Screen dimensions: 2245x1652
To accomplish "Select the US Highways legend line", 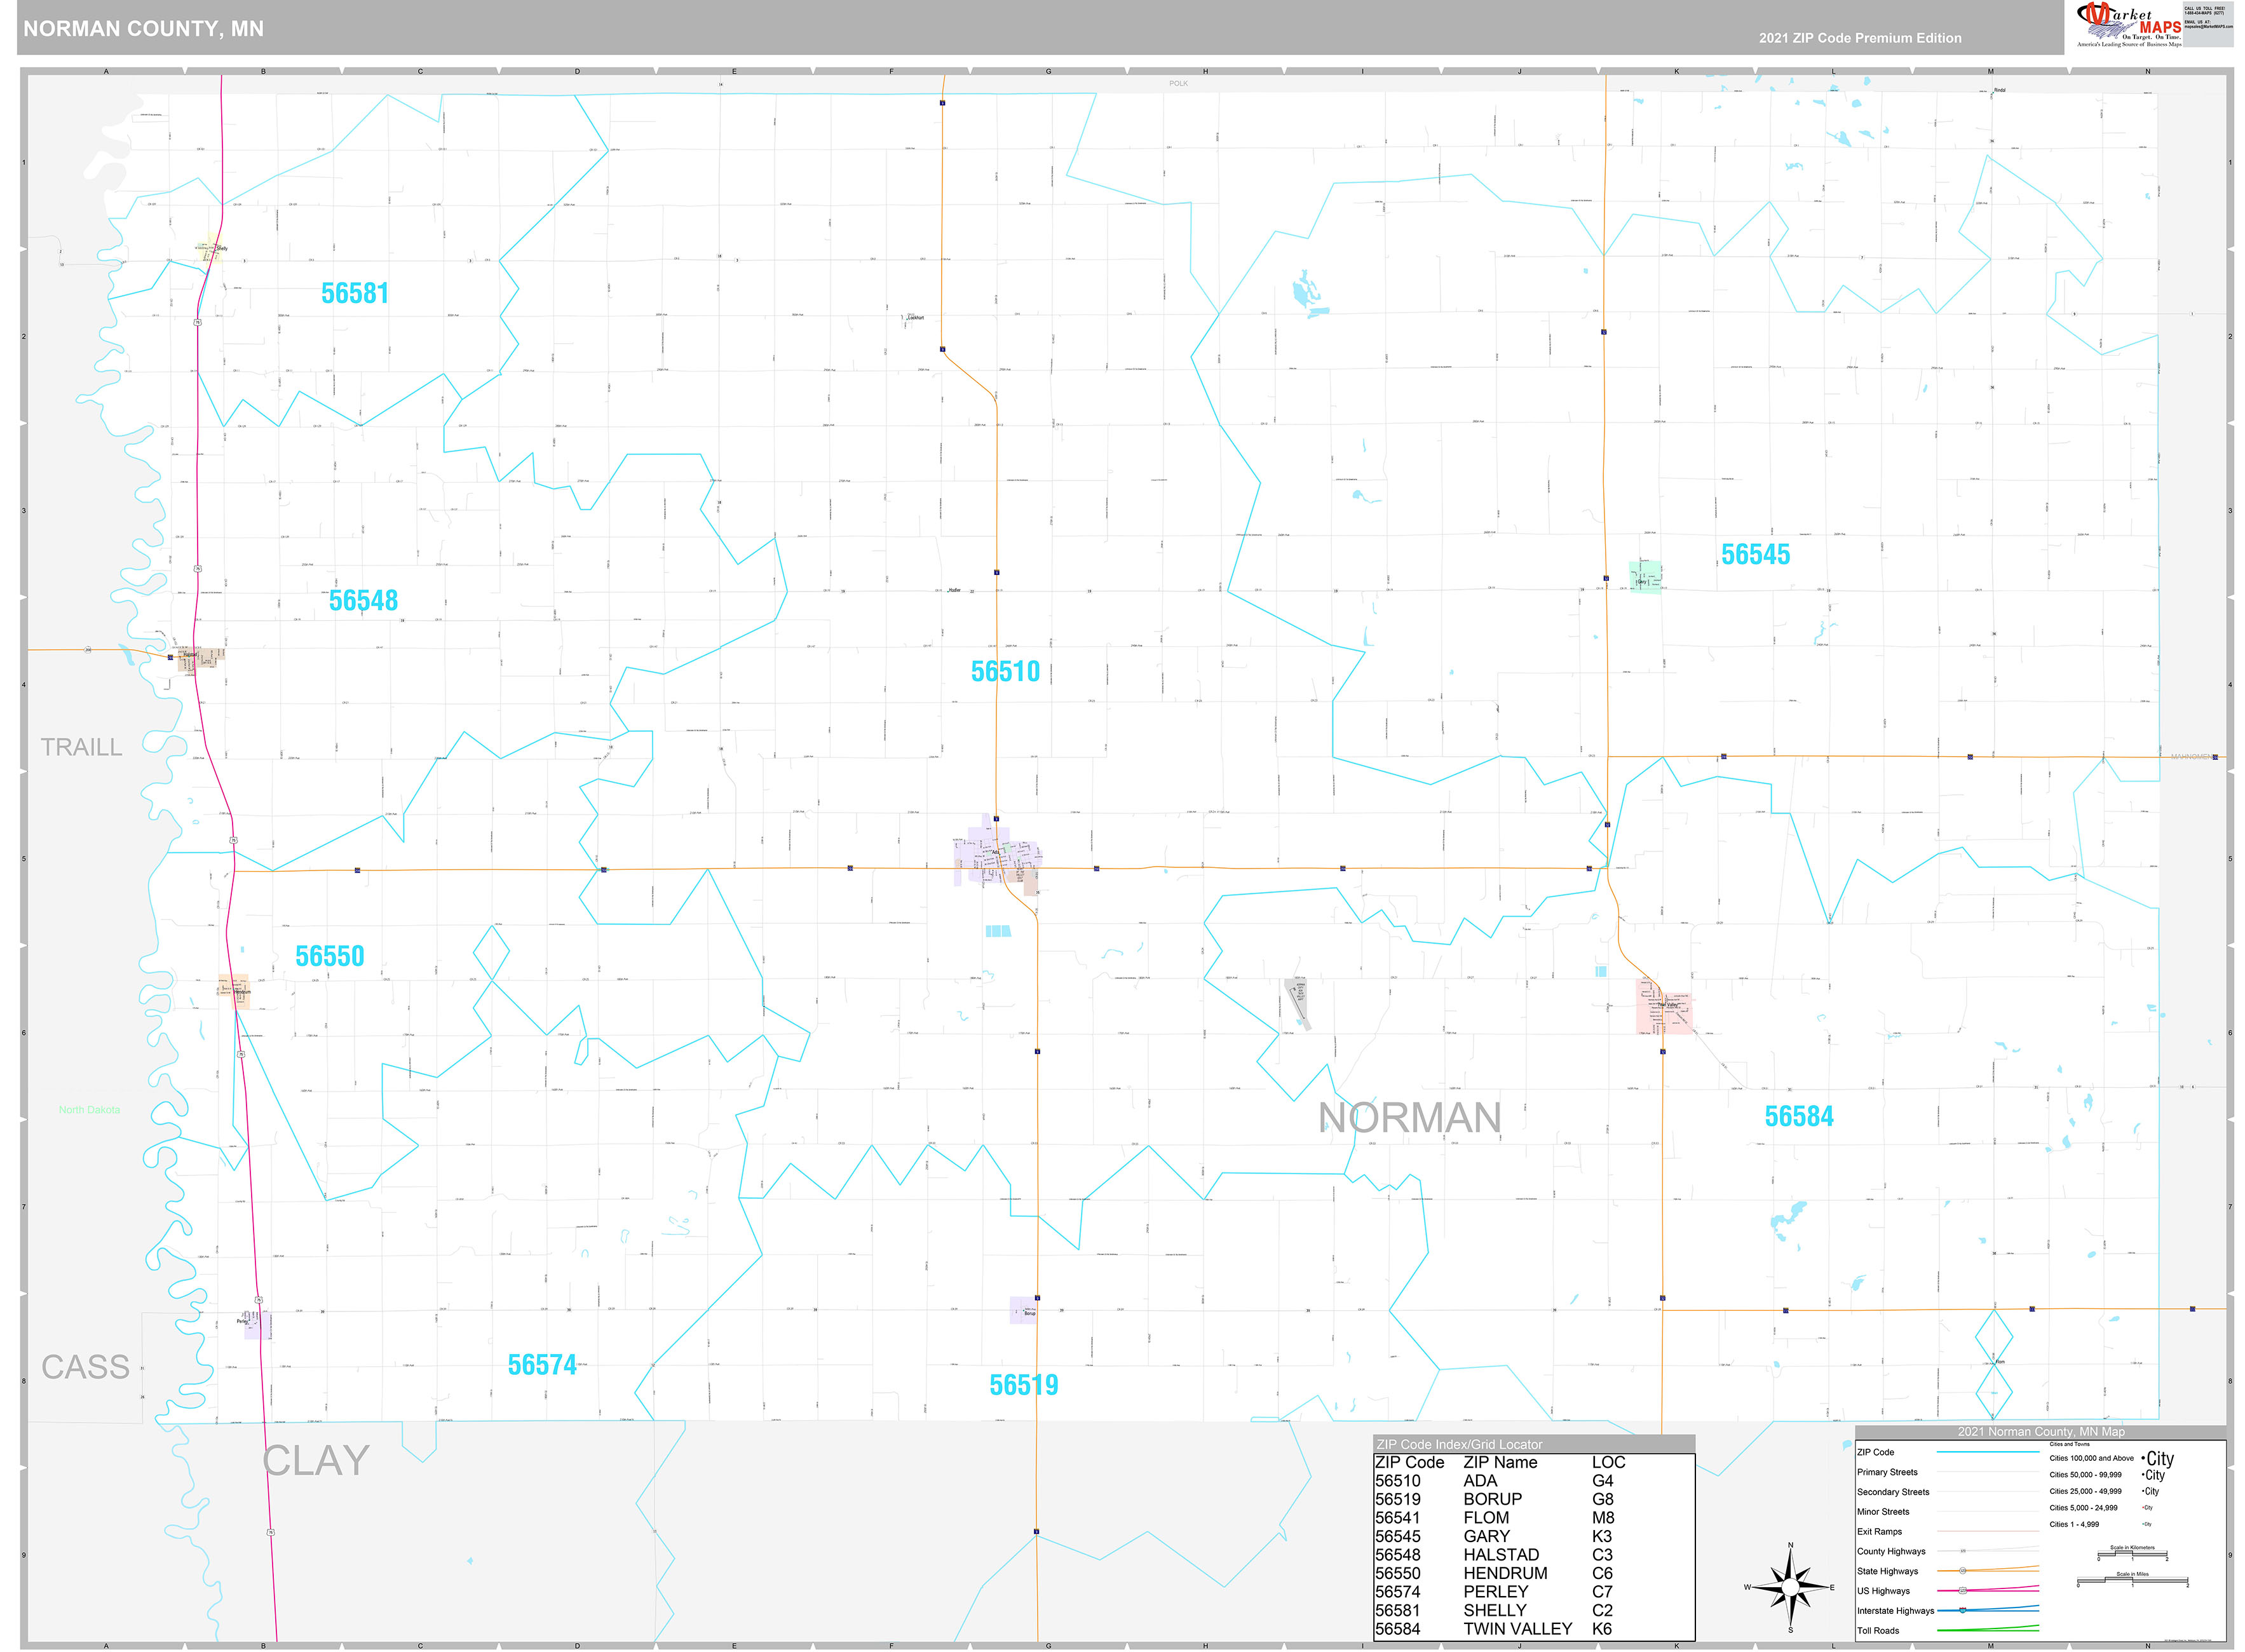I will [x=1962, y=1590].
